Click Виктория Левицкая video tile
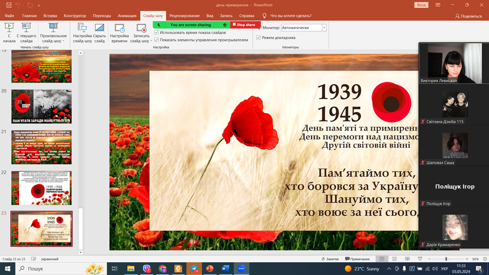489x275 pixels. point(454,63)
